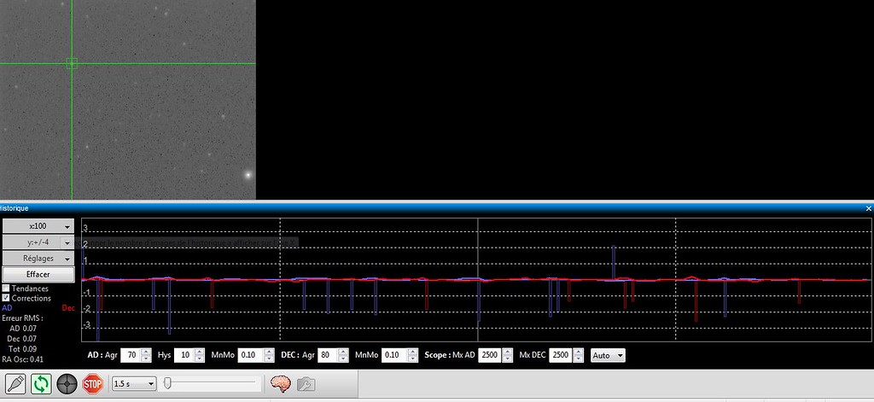Image resolution: width=874 pixels, height=402 pixels.
Task: Stop guiding with the red STOP icon
Action: [92, 383]
